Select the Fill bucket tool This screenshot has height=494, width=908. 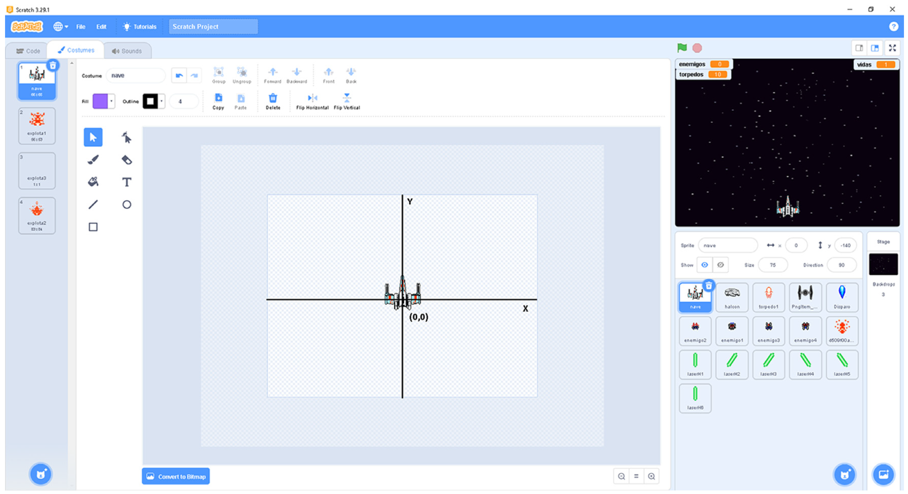tap(93, 182)
